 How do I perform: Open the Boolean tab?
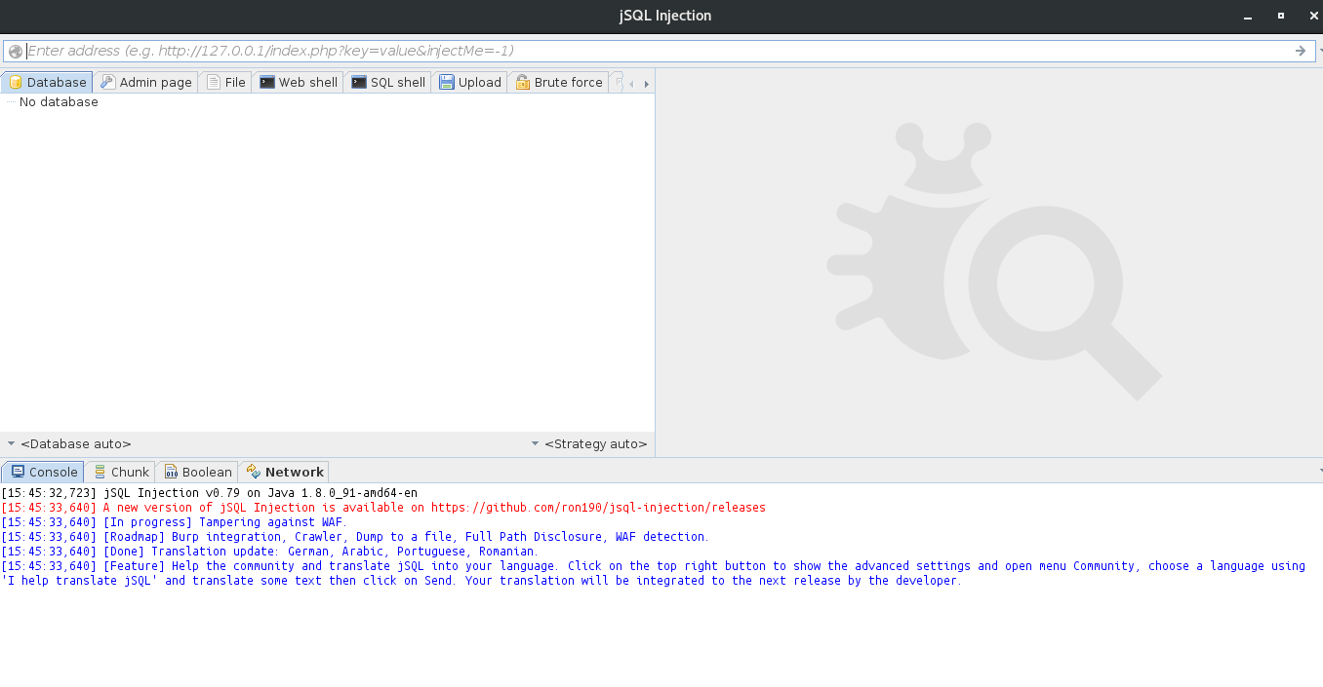[198, 472]
